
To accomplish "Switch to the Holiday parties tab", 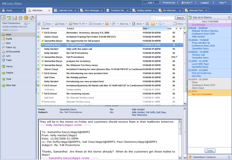I will (144, 10).
